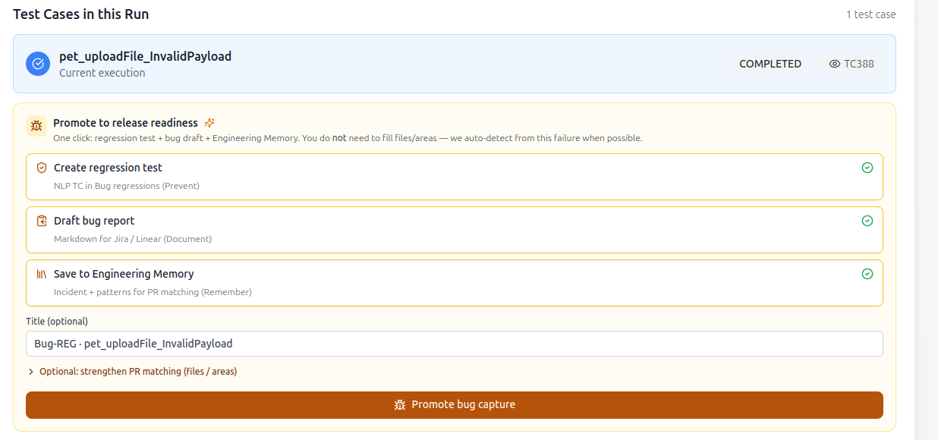
Task: Click the Draft bug report option title
Action: [x=94, y=221]
